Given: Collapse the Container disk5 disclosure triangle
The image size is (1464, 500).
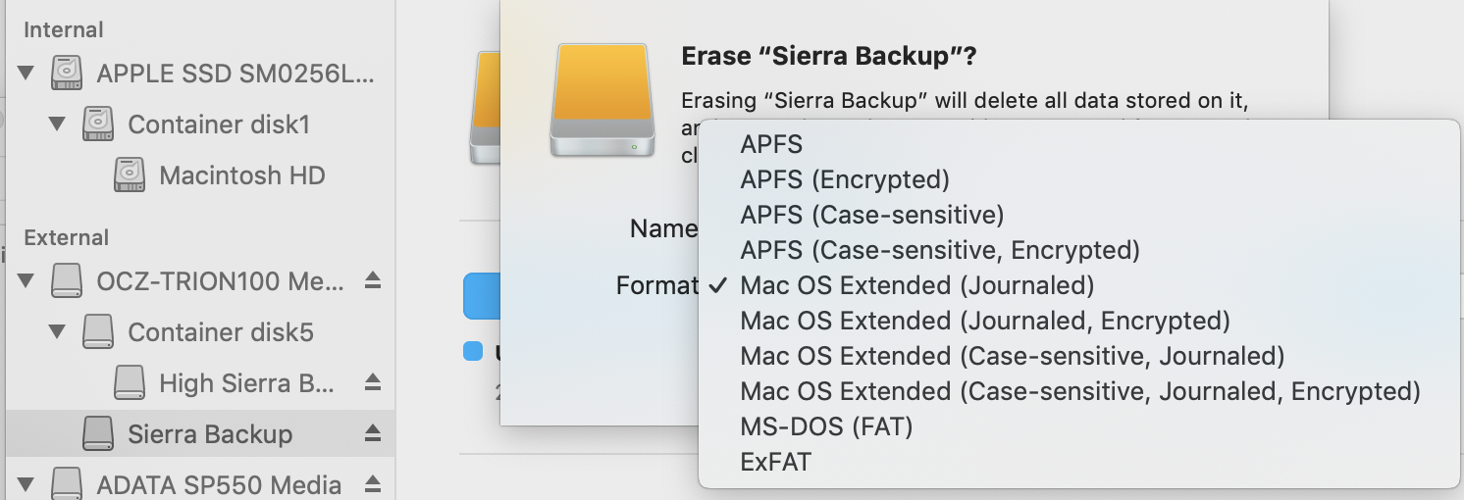Looking at the screenshot, I should tap(58, 332).
